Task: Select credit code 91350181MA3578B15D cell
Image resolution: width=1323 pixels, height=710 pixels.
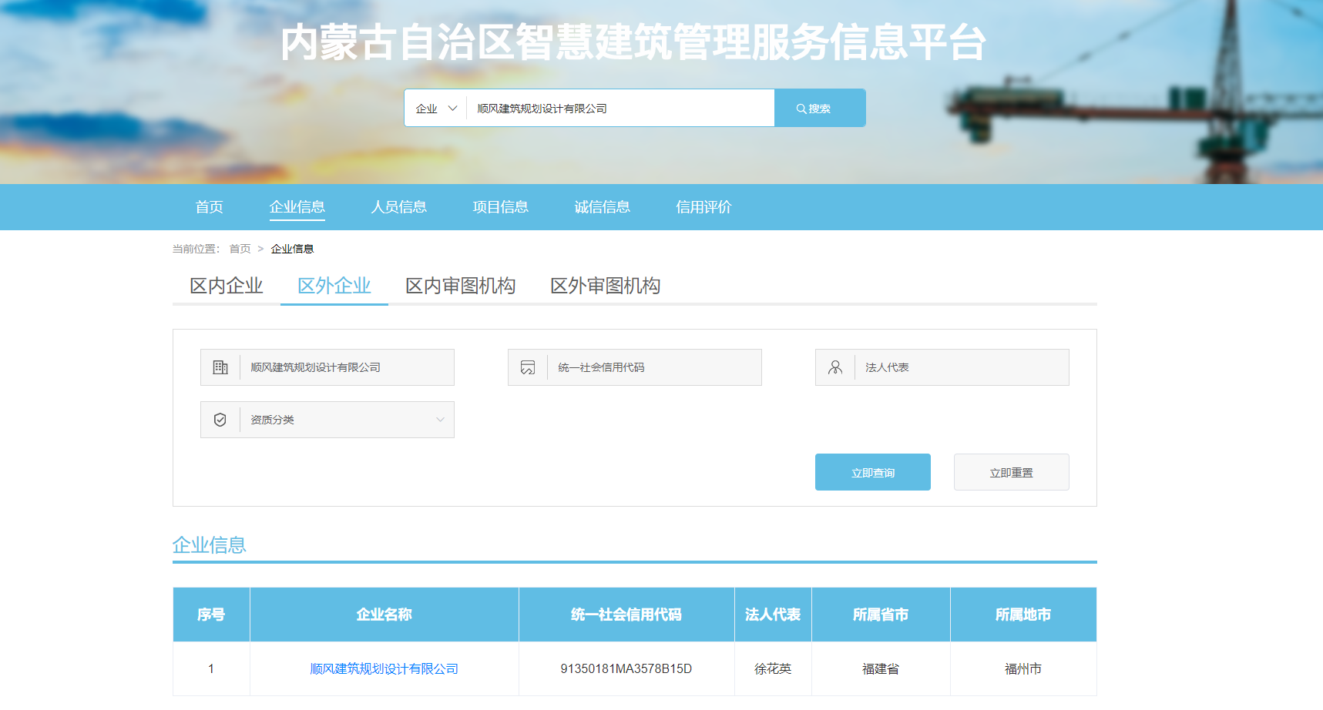Action: [626, 668]
